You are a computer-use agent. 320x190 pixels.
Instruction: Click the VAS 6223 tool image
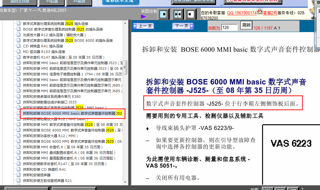coord(291,154)
